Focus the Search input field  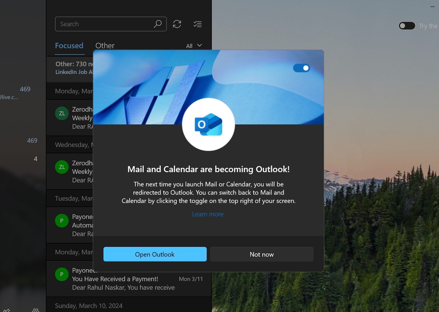click(x=111, y=24)
